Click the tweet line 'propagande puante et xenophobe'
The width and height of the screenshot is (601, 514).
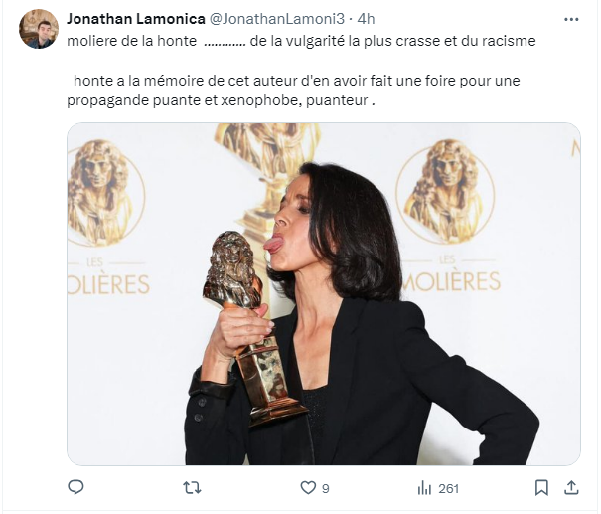(x=221, y=100)
